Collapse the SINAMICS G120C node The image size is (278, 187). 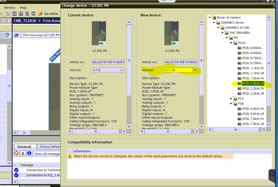tap(218, 28)
